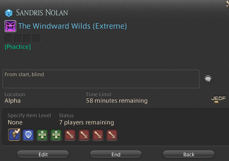Select the filled party slot with the checkmark

tap(14, 135)
